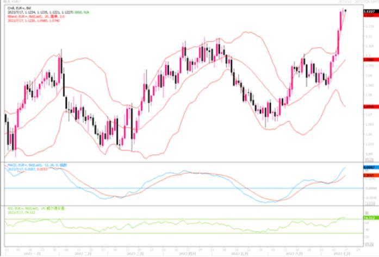Click the red BBand indicator label in the price pane
The height and width of the screenshot is (257, 379).
click(x=36, y=16)
